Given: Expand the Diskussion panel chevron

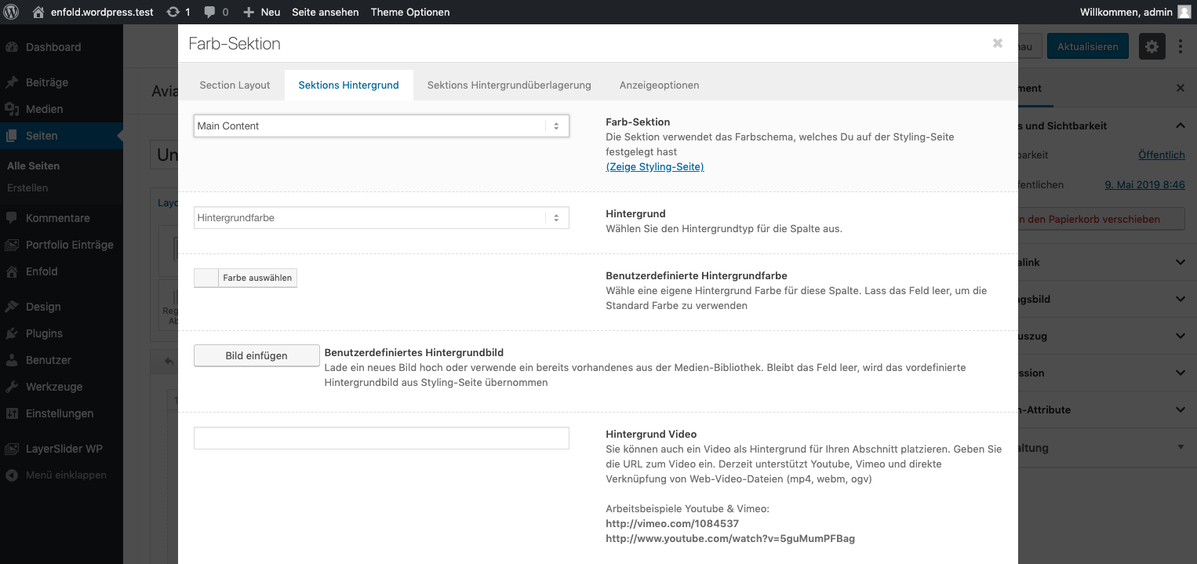Looking at the screenshot, I should (x=1181, y=373).
